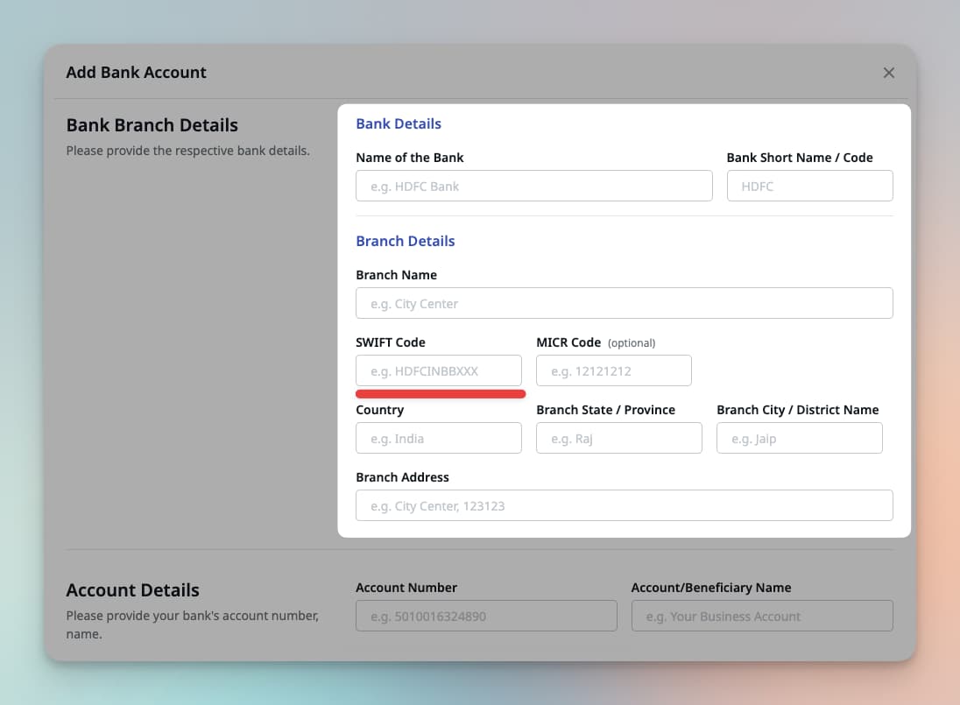Click the Country input field
960x705 pixels.
tap(439, 438)
